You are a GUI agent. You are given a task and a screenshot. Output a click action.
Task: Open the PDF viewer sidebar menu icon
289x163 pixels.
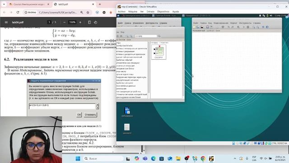pos(6,22)
